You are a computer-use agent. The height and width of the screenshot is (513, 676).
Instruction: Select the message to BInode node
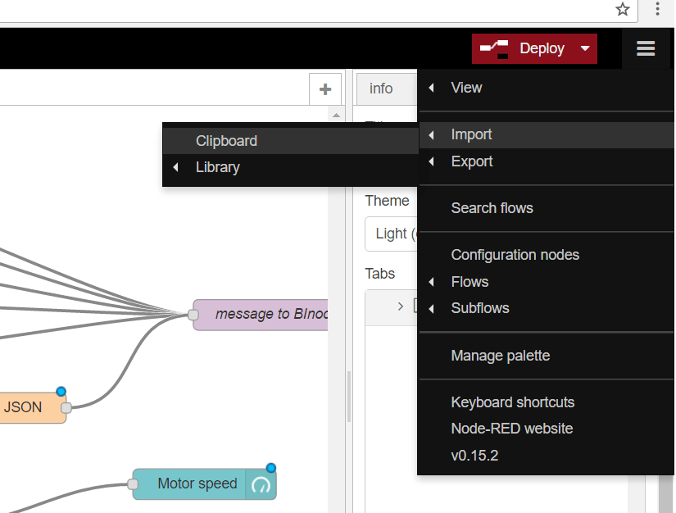tap(262, 314)
